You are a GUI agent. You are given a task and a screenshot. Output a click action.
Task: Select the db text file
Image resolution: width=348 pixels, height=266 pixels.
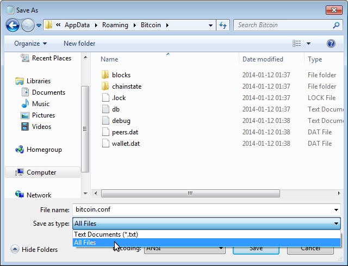coord(116,109)
